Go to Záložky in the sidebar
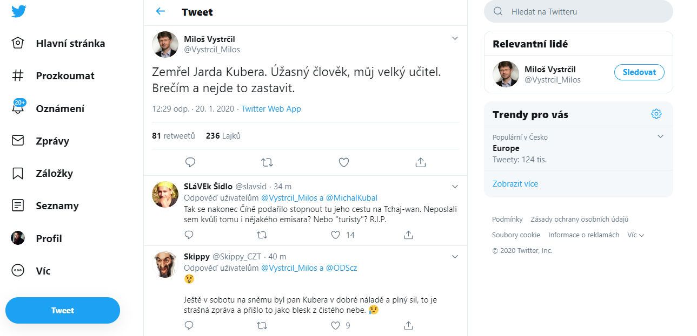This screenshot has width=697, height=336. (54, 173)
